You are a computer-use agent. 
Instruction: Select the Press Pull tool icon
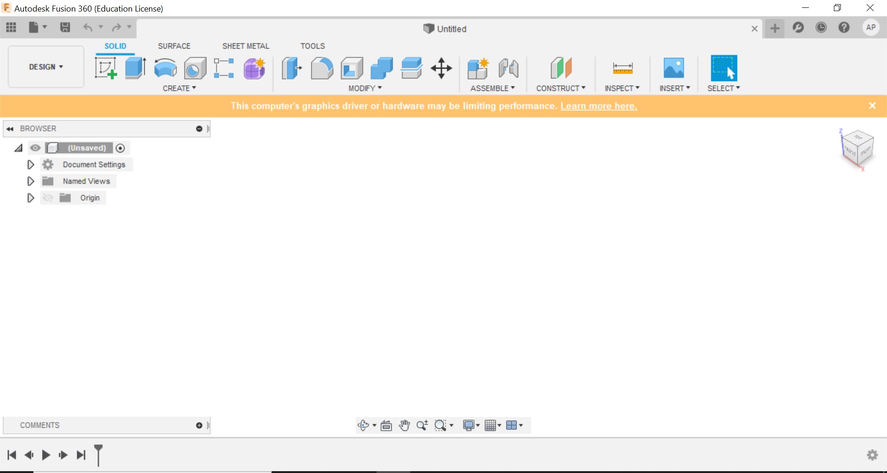(x=292, y=68)
